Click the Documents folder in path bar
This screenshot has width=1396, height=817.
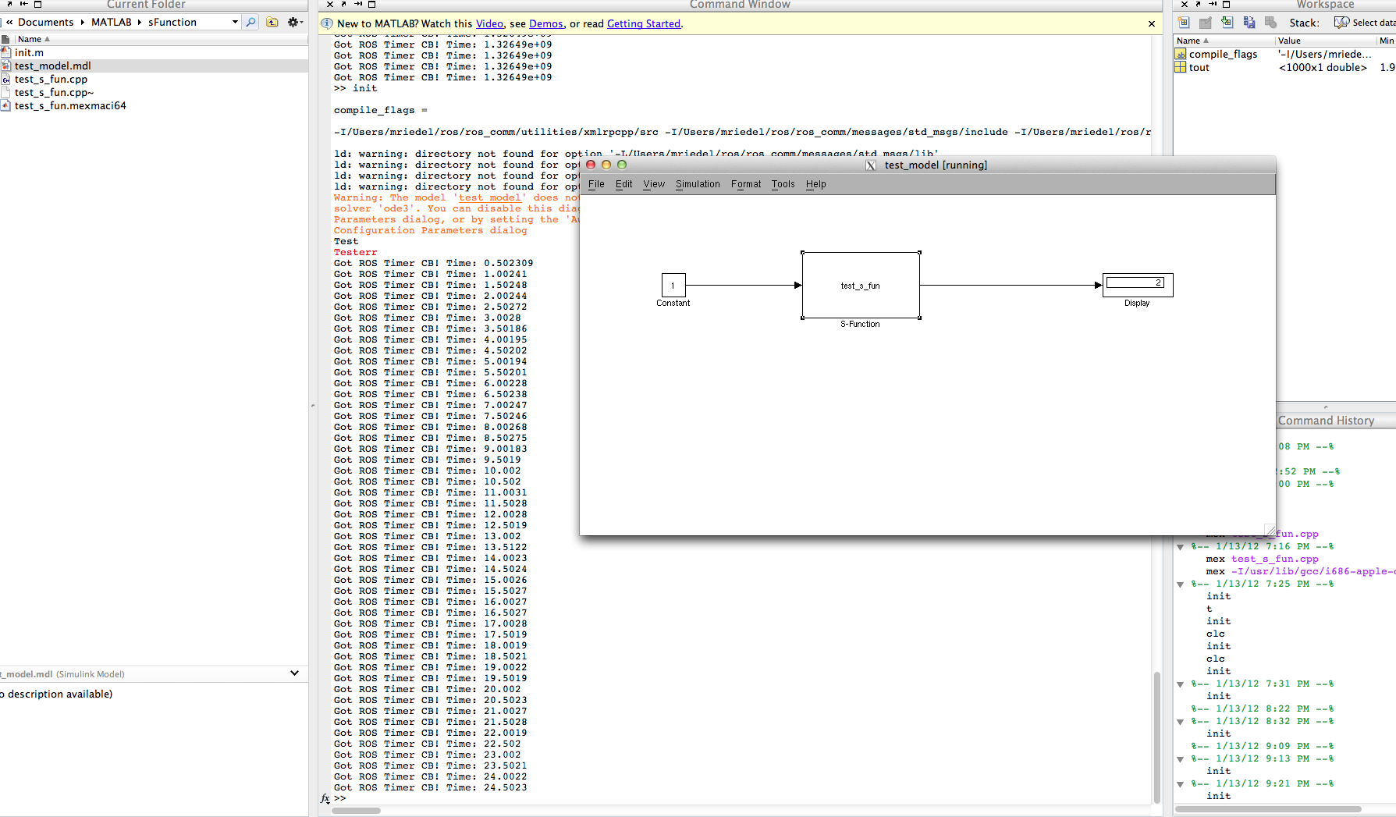coord(45,22)
